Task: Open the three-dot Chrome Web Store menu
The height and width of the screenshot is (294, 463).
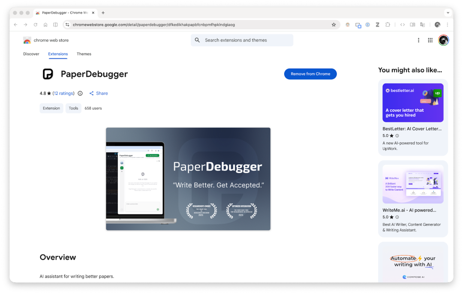Action: (x=418, y=40)
